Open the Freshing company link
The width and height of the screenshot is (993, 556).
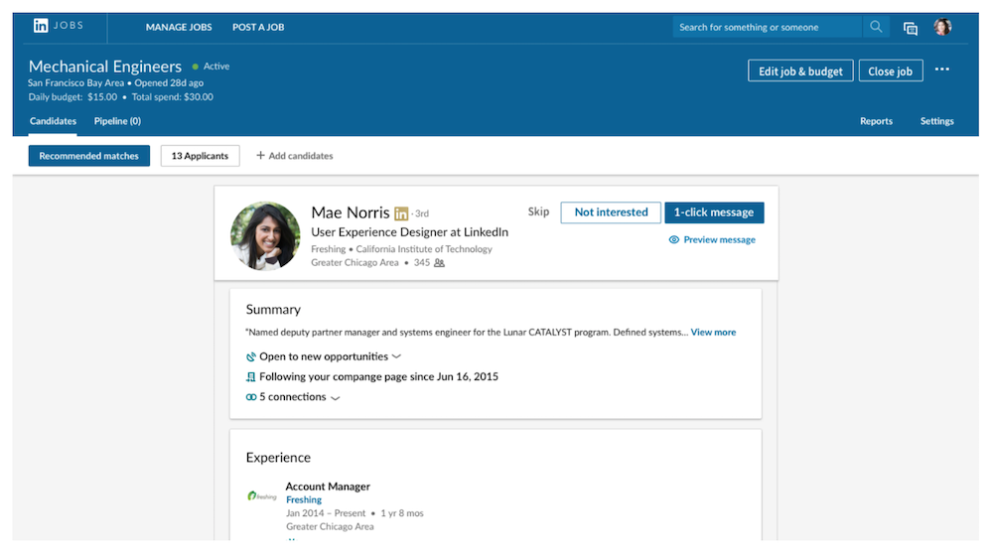[x=303, y=500]
